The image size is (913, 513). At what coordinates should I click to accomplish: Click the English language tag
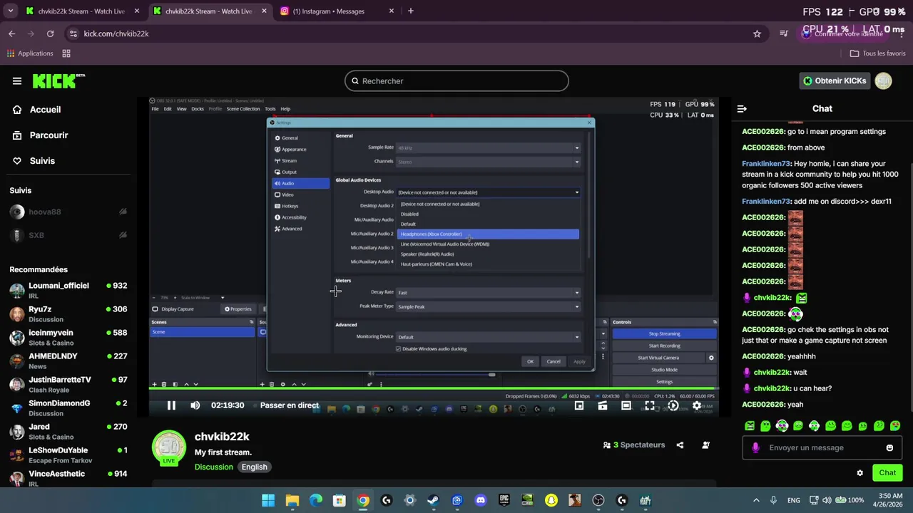(254, 467)
